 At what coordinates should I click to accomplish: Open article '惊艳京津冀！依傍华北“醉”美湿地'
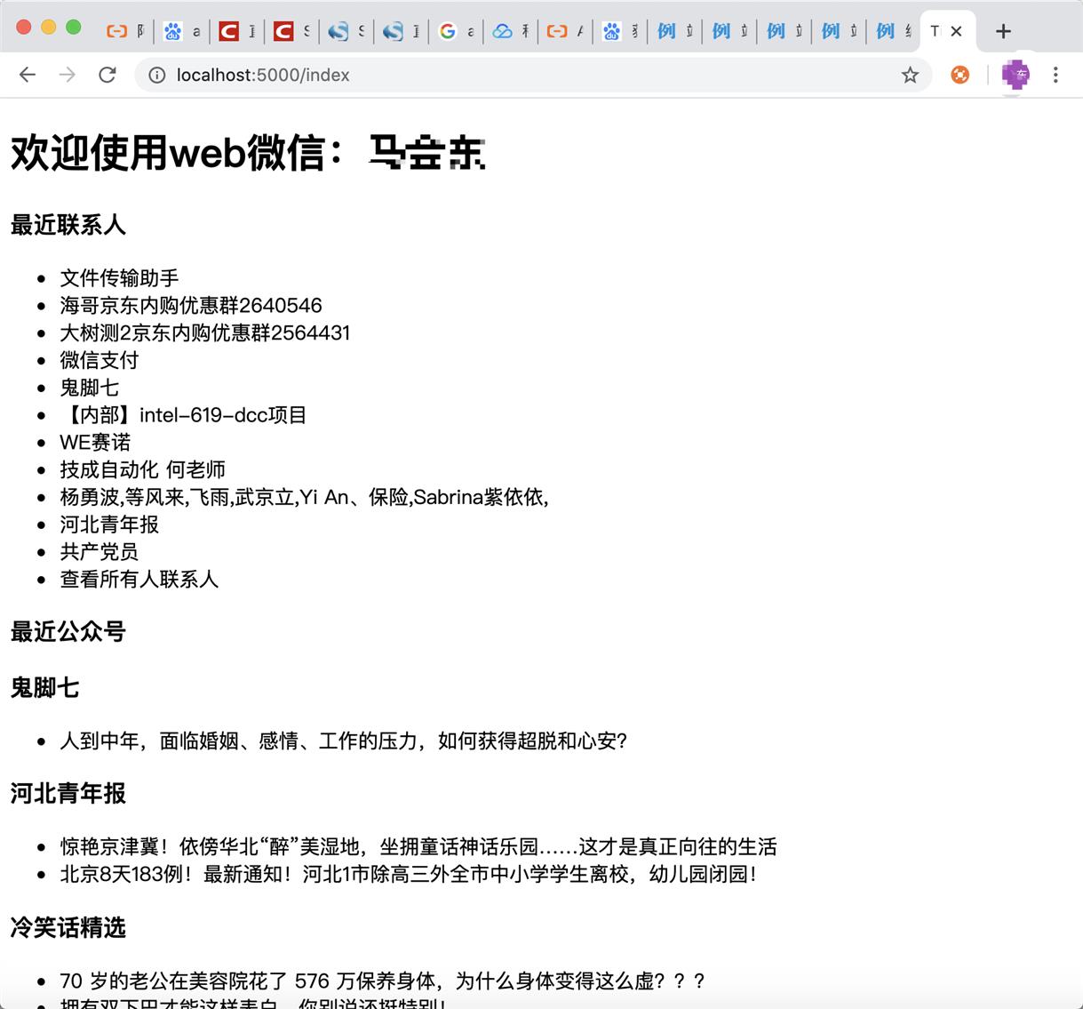coord(418,846)
